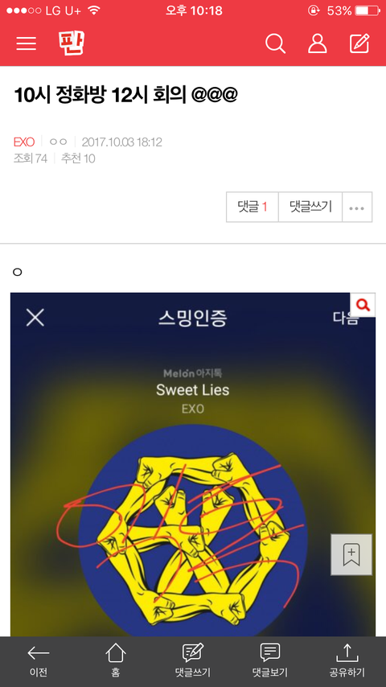The height and width of the screenshot is (687, 386).
Task: Tap the bookmark add icon
Action: pyautogui.click(x=351, y=554)
